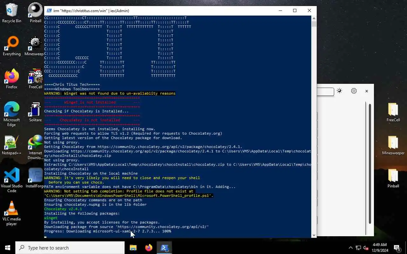Screen dimensions: 407x254
Task: Select the InstallForge desktop icon
Action: [35, 178]
